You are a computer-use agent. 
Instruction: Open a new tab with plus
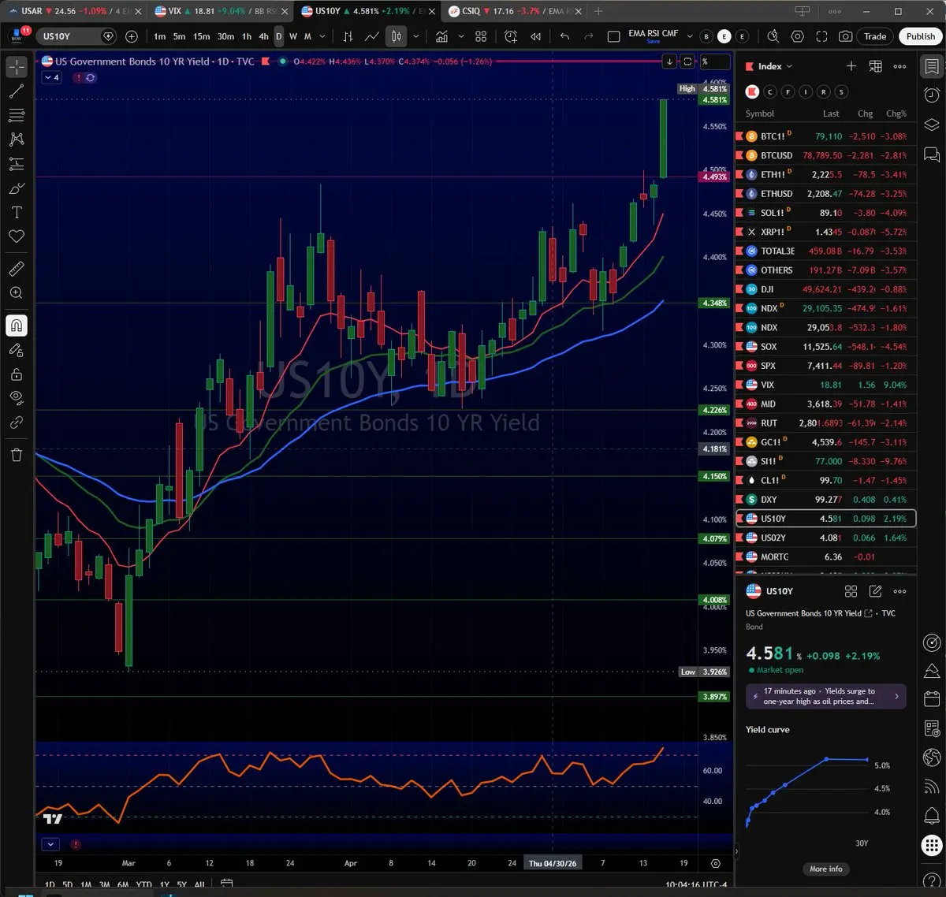pos(598,11)
